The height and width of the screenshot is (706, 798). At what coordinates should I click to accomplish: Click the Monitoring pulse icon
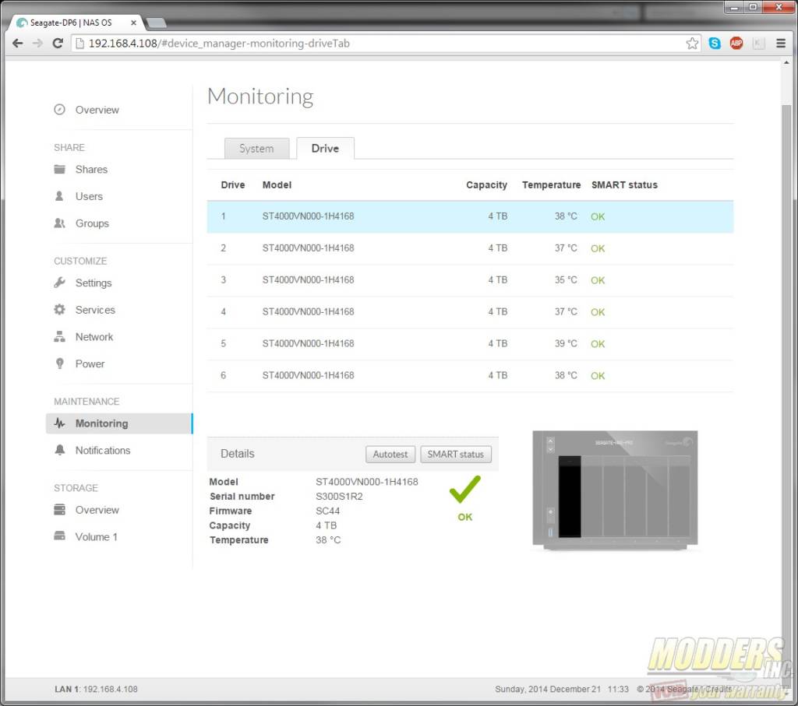coord(59,423)
